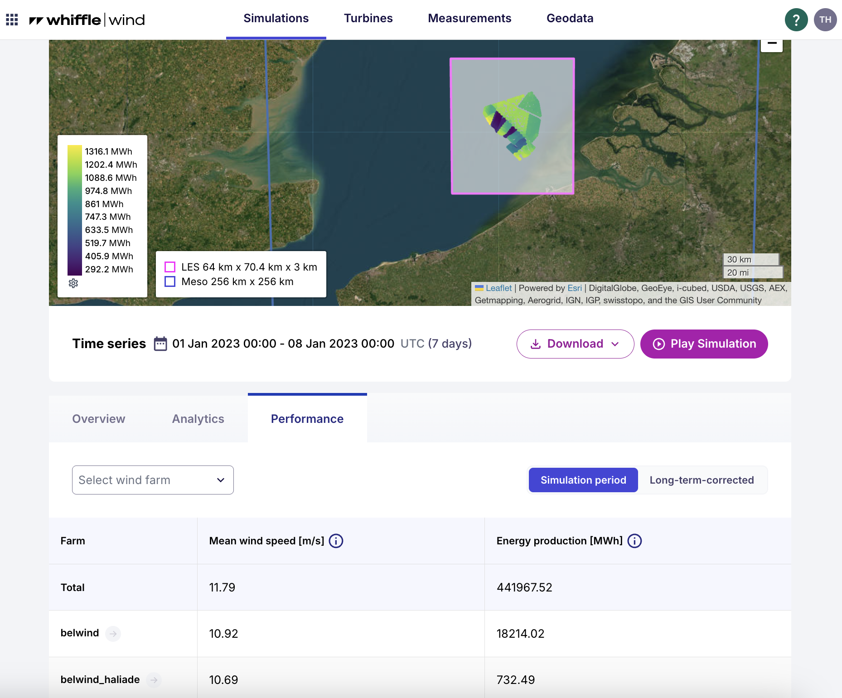842x698 pixels.
Task: Open the Leaflet link
Action: tap(498, 288)
